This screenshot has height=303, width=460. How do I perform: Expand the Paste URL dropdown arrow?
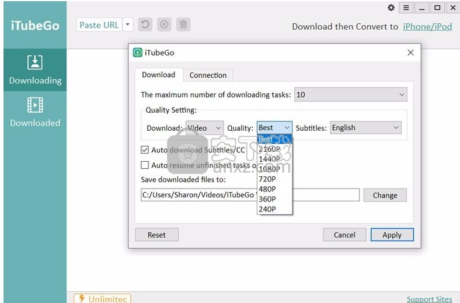click(128, 25)
